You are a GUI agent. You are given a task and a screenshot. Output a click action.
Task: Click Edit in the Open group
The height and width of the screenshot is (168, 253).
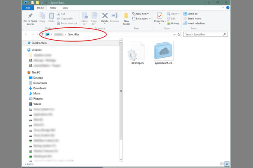172,19
